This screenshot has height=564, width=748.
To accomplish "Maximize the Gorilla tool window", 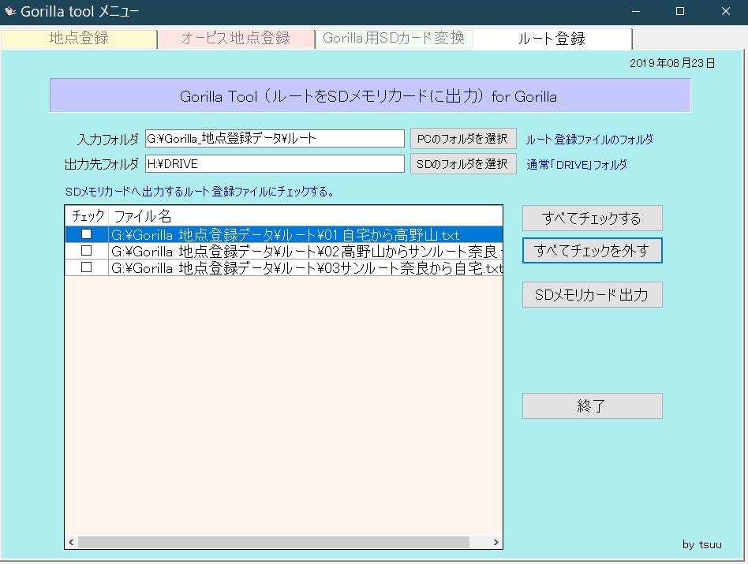I will point(679,11).
